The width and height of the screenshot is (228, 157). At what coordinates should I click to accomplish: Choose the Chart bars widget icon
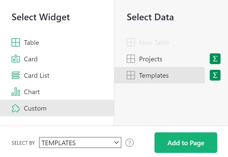tap(16, 92)
